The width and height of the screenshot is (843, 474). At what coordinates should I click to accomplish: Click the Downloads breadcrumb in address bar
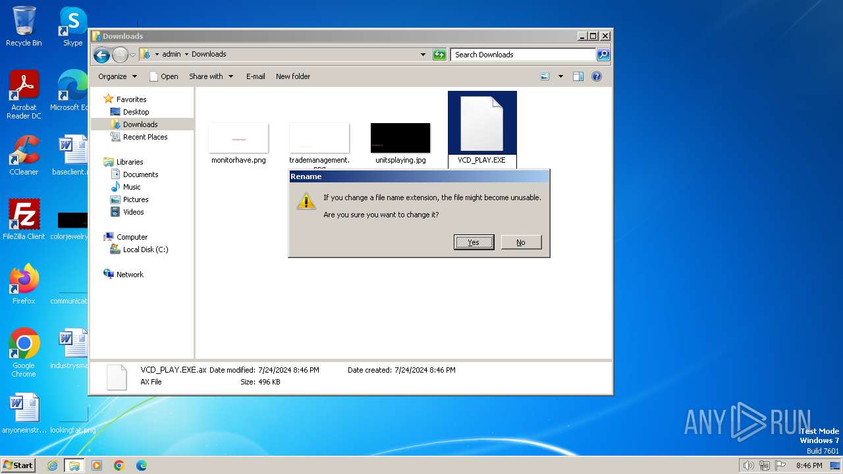point(209,55)
